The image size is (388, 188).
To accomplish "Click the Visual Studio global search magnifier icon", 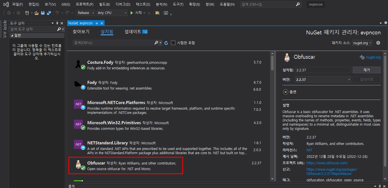I will point(298,4).
